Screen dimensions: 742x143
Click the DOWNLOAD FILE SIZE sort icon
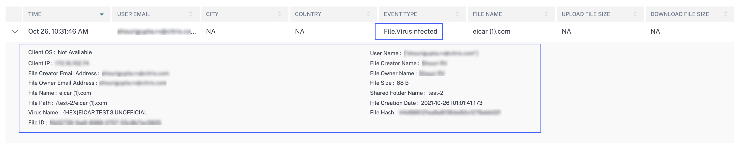pyautogui.click(x=725, y=14)
